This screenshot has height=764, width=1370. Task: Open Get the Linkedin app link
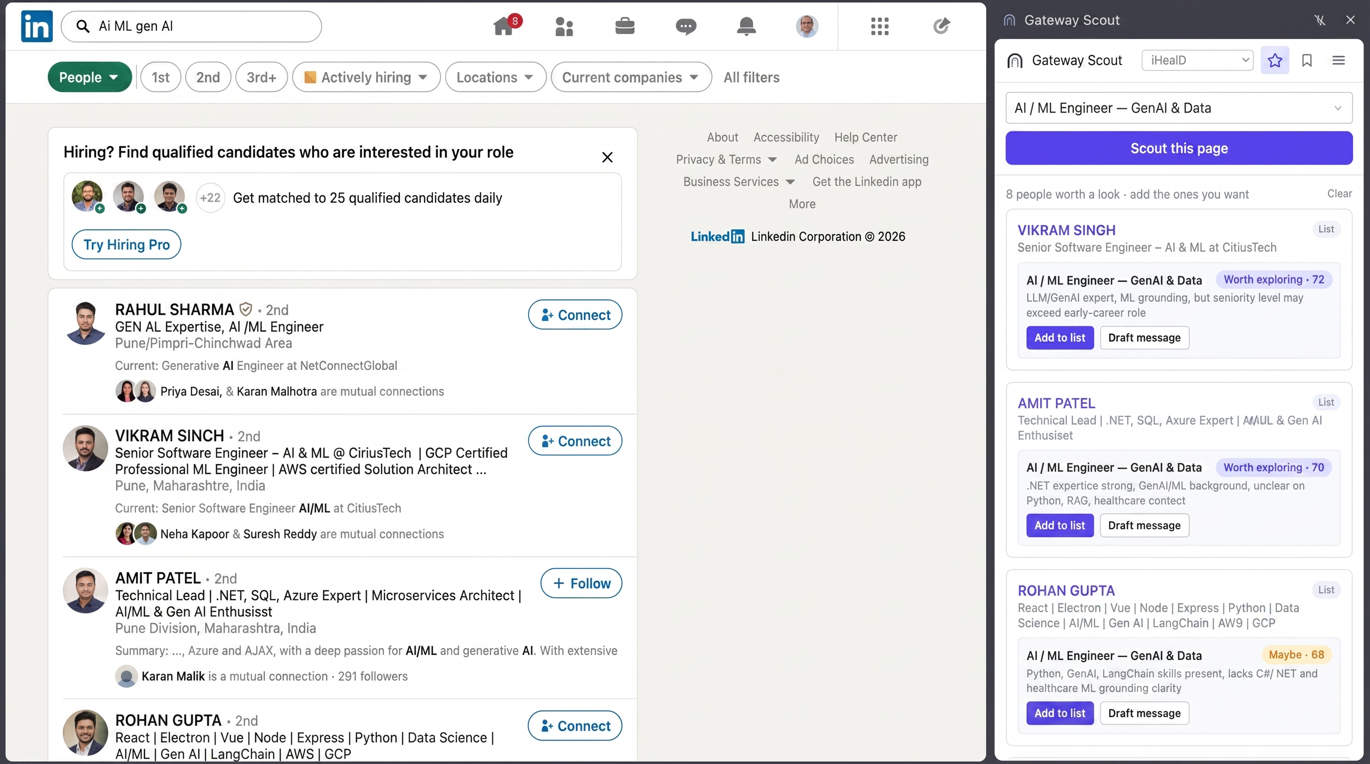866,182
